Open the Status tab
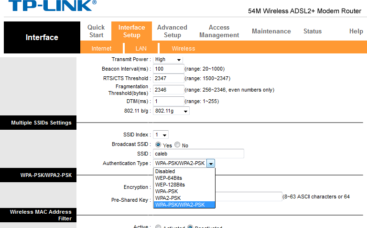367x228 pixels. click(x=312, y=31)
